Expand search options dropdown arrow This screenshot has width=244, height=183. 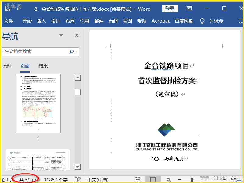pyautogui.click(x=77, y=52)
